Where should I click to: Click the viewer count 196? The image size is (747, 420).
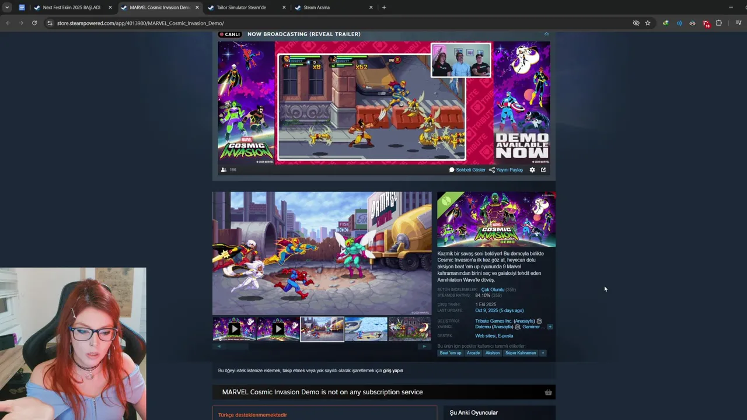(232, 170)
